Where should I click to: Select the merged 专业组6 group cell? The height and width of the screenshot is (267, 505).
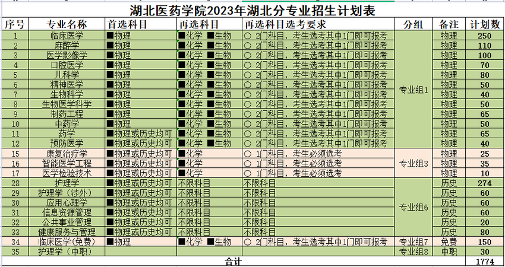pos(414,207)
